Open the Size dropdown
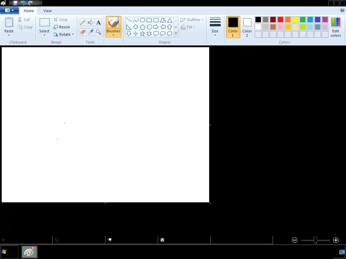The width and height of the screenshot is (346, 259). (x=215, y=26)
